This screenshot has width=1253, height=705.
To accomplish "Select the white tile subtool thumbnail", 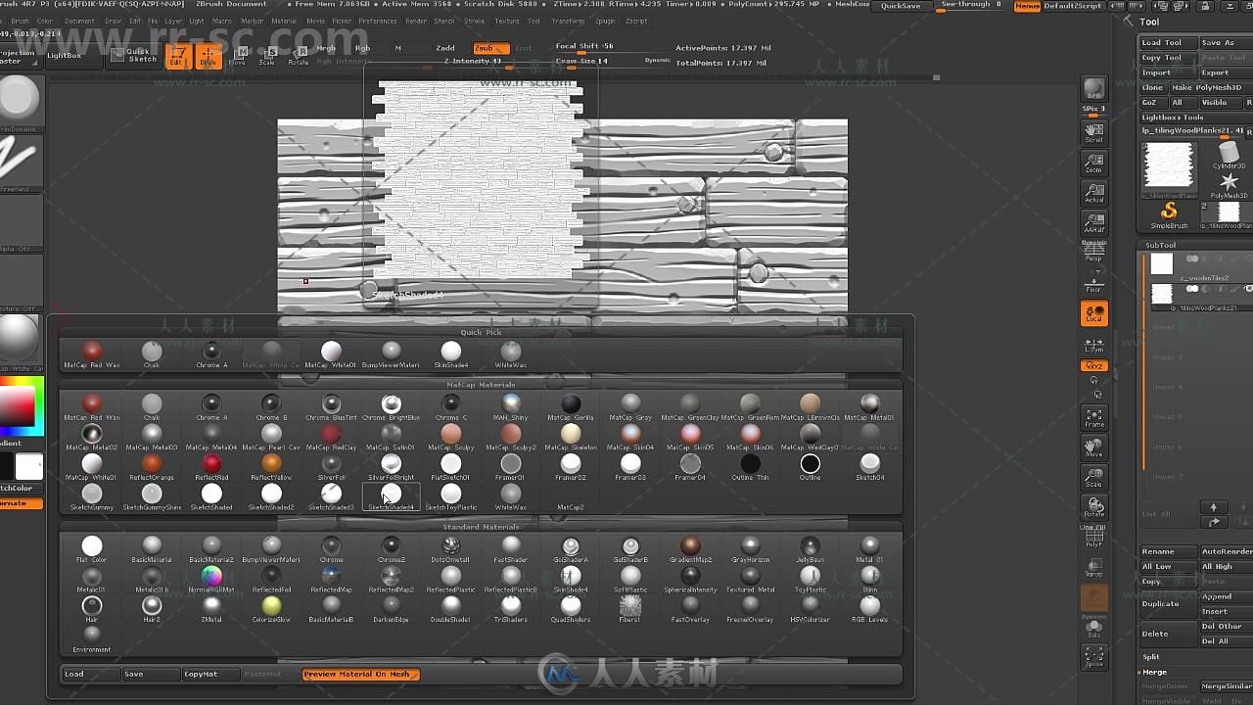I will tap(1161, 263).
